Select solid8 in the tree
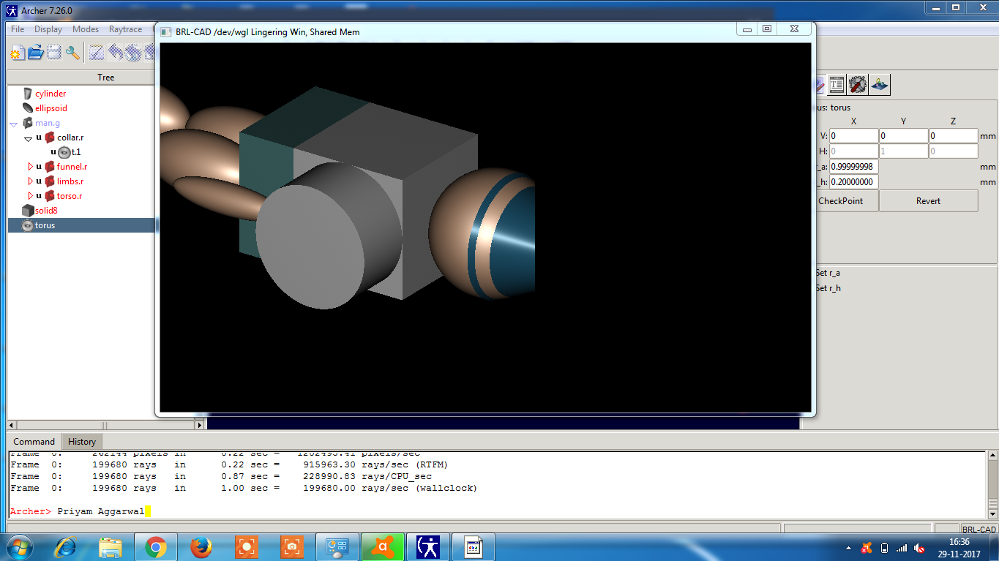The width and height of the screenshot is (999, 561). point(46,211)
